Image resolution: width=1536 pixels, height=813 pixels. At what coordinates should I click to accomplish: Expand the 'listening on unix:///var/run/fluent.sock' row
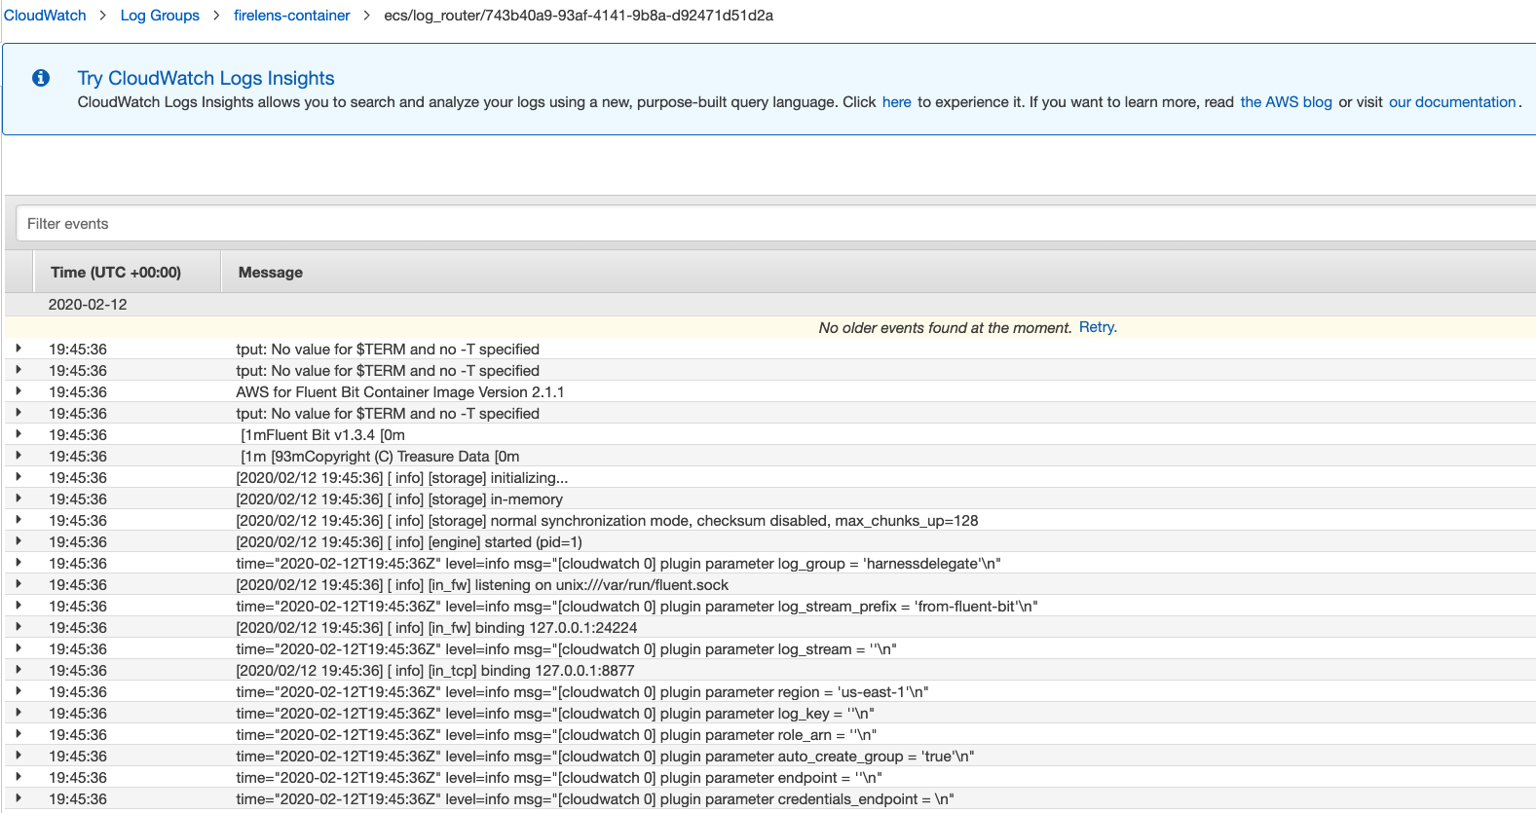[x=18, y=584]
